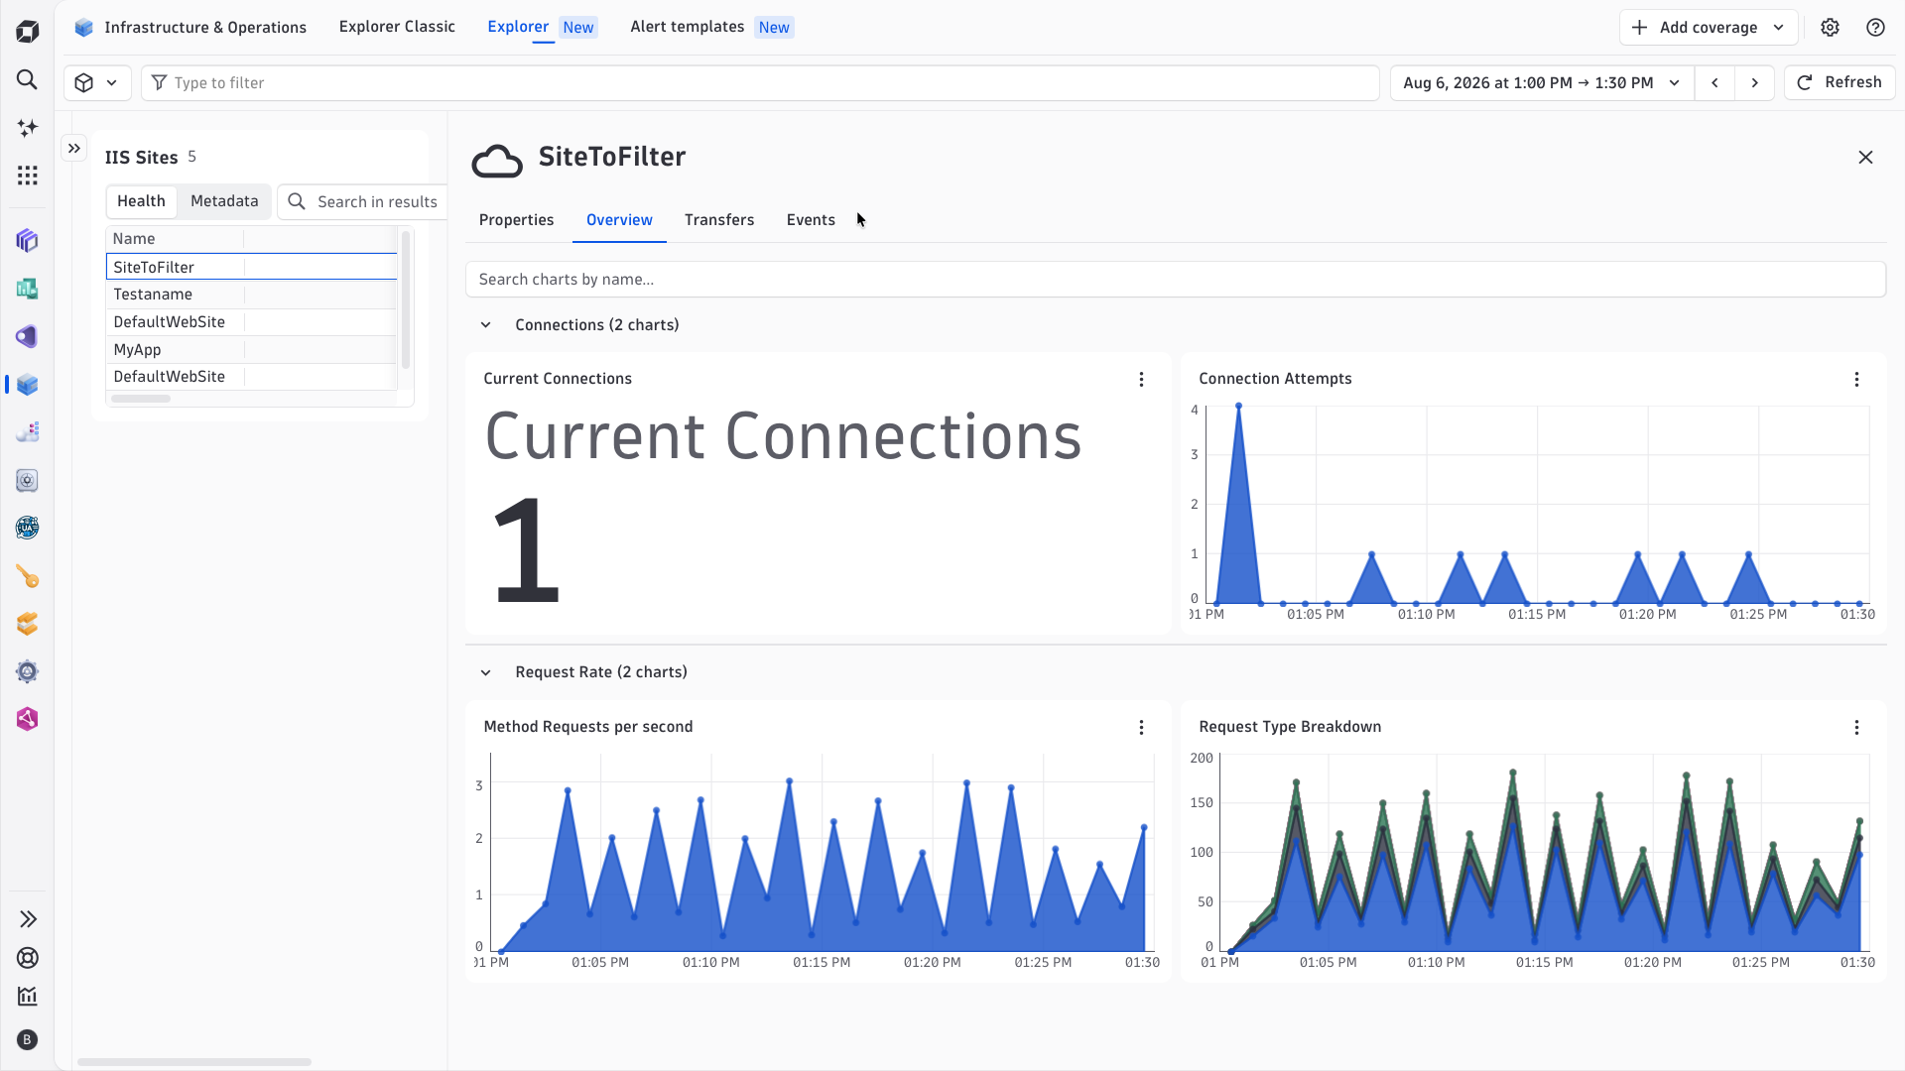
Task: Click the search icon in results box
Action: (x=297, y=201)
